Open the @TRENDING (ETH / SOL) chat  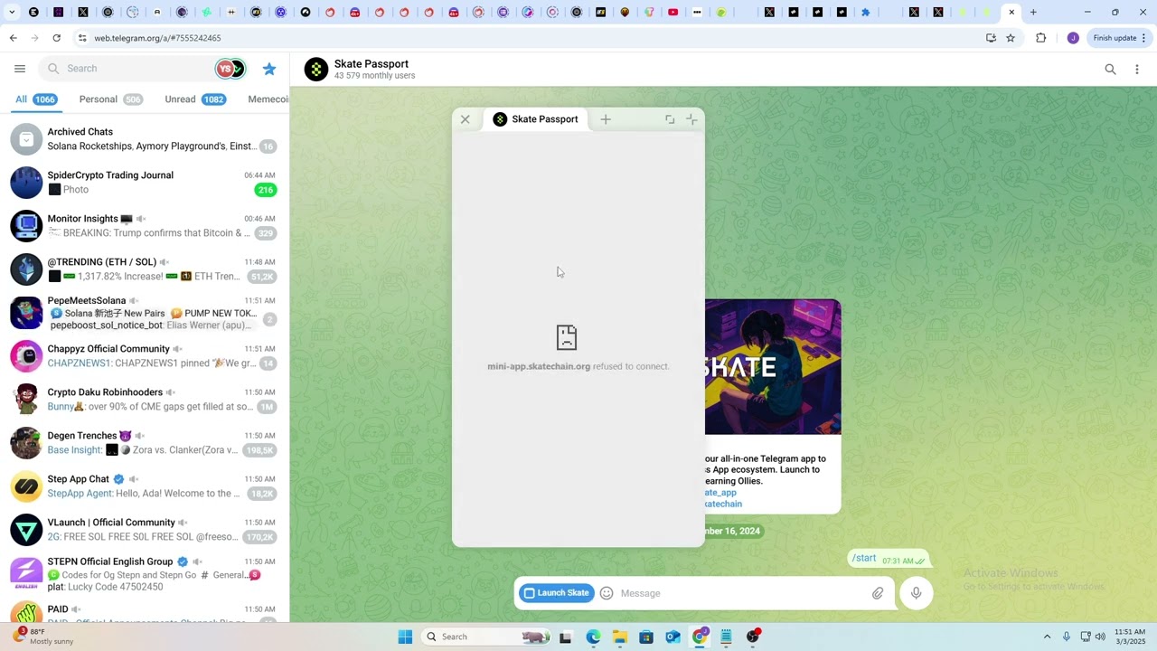click(145, 269)
